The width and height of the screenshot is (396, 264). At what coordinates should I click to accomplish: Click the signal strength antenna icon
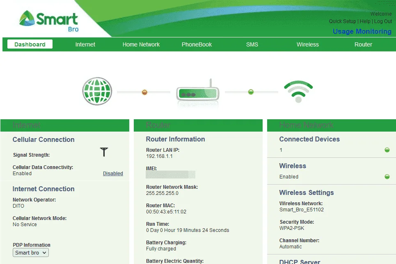point(104,152)
